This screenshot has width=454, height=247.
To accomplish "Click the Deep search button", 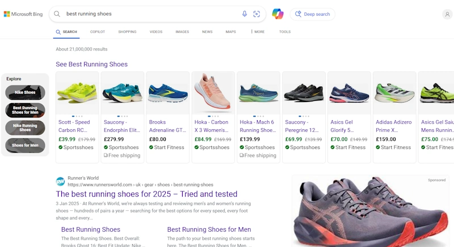I will tap(313, 14).
